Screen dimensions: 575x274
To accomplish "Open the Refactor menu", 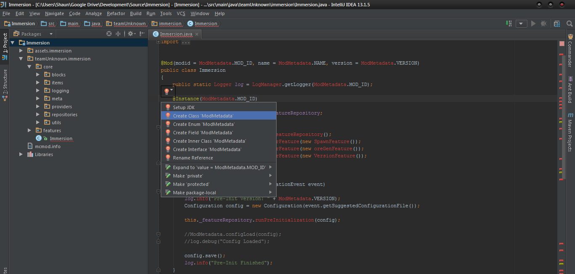I will pyautogui.click(x=116, y=13).
